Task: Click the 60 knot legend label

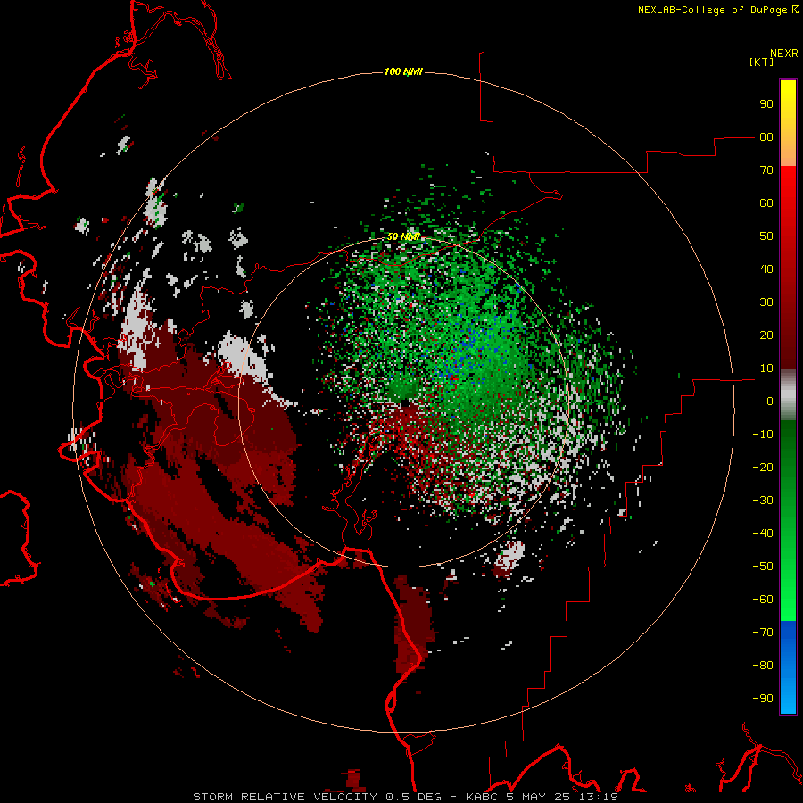Action: coord(766,203)
